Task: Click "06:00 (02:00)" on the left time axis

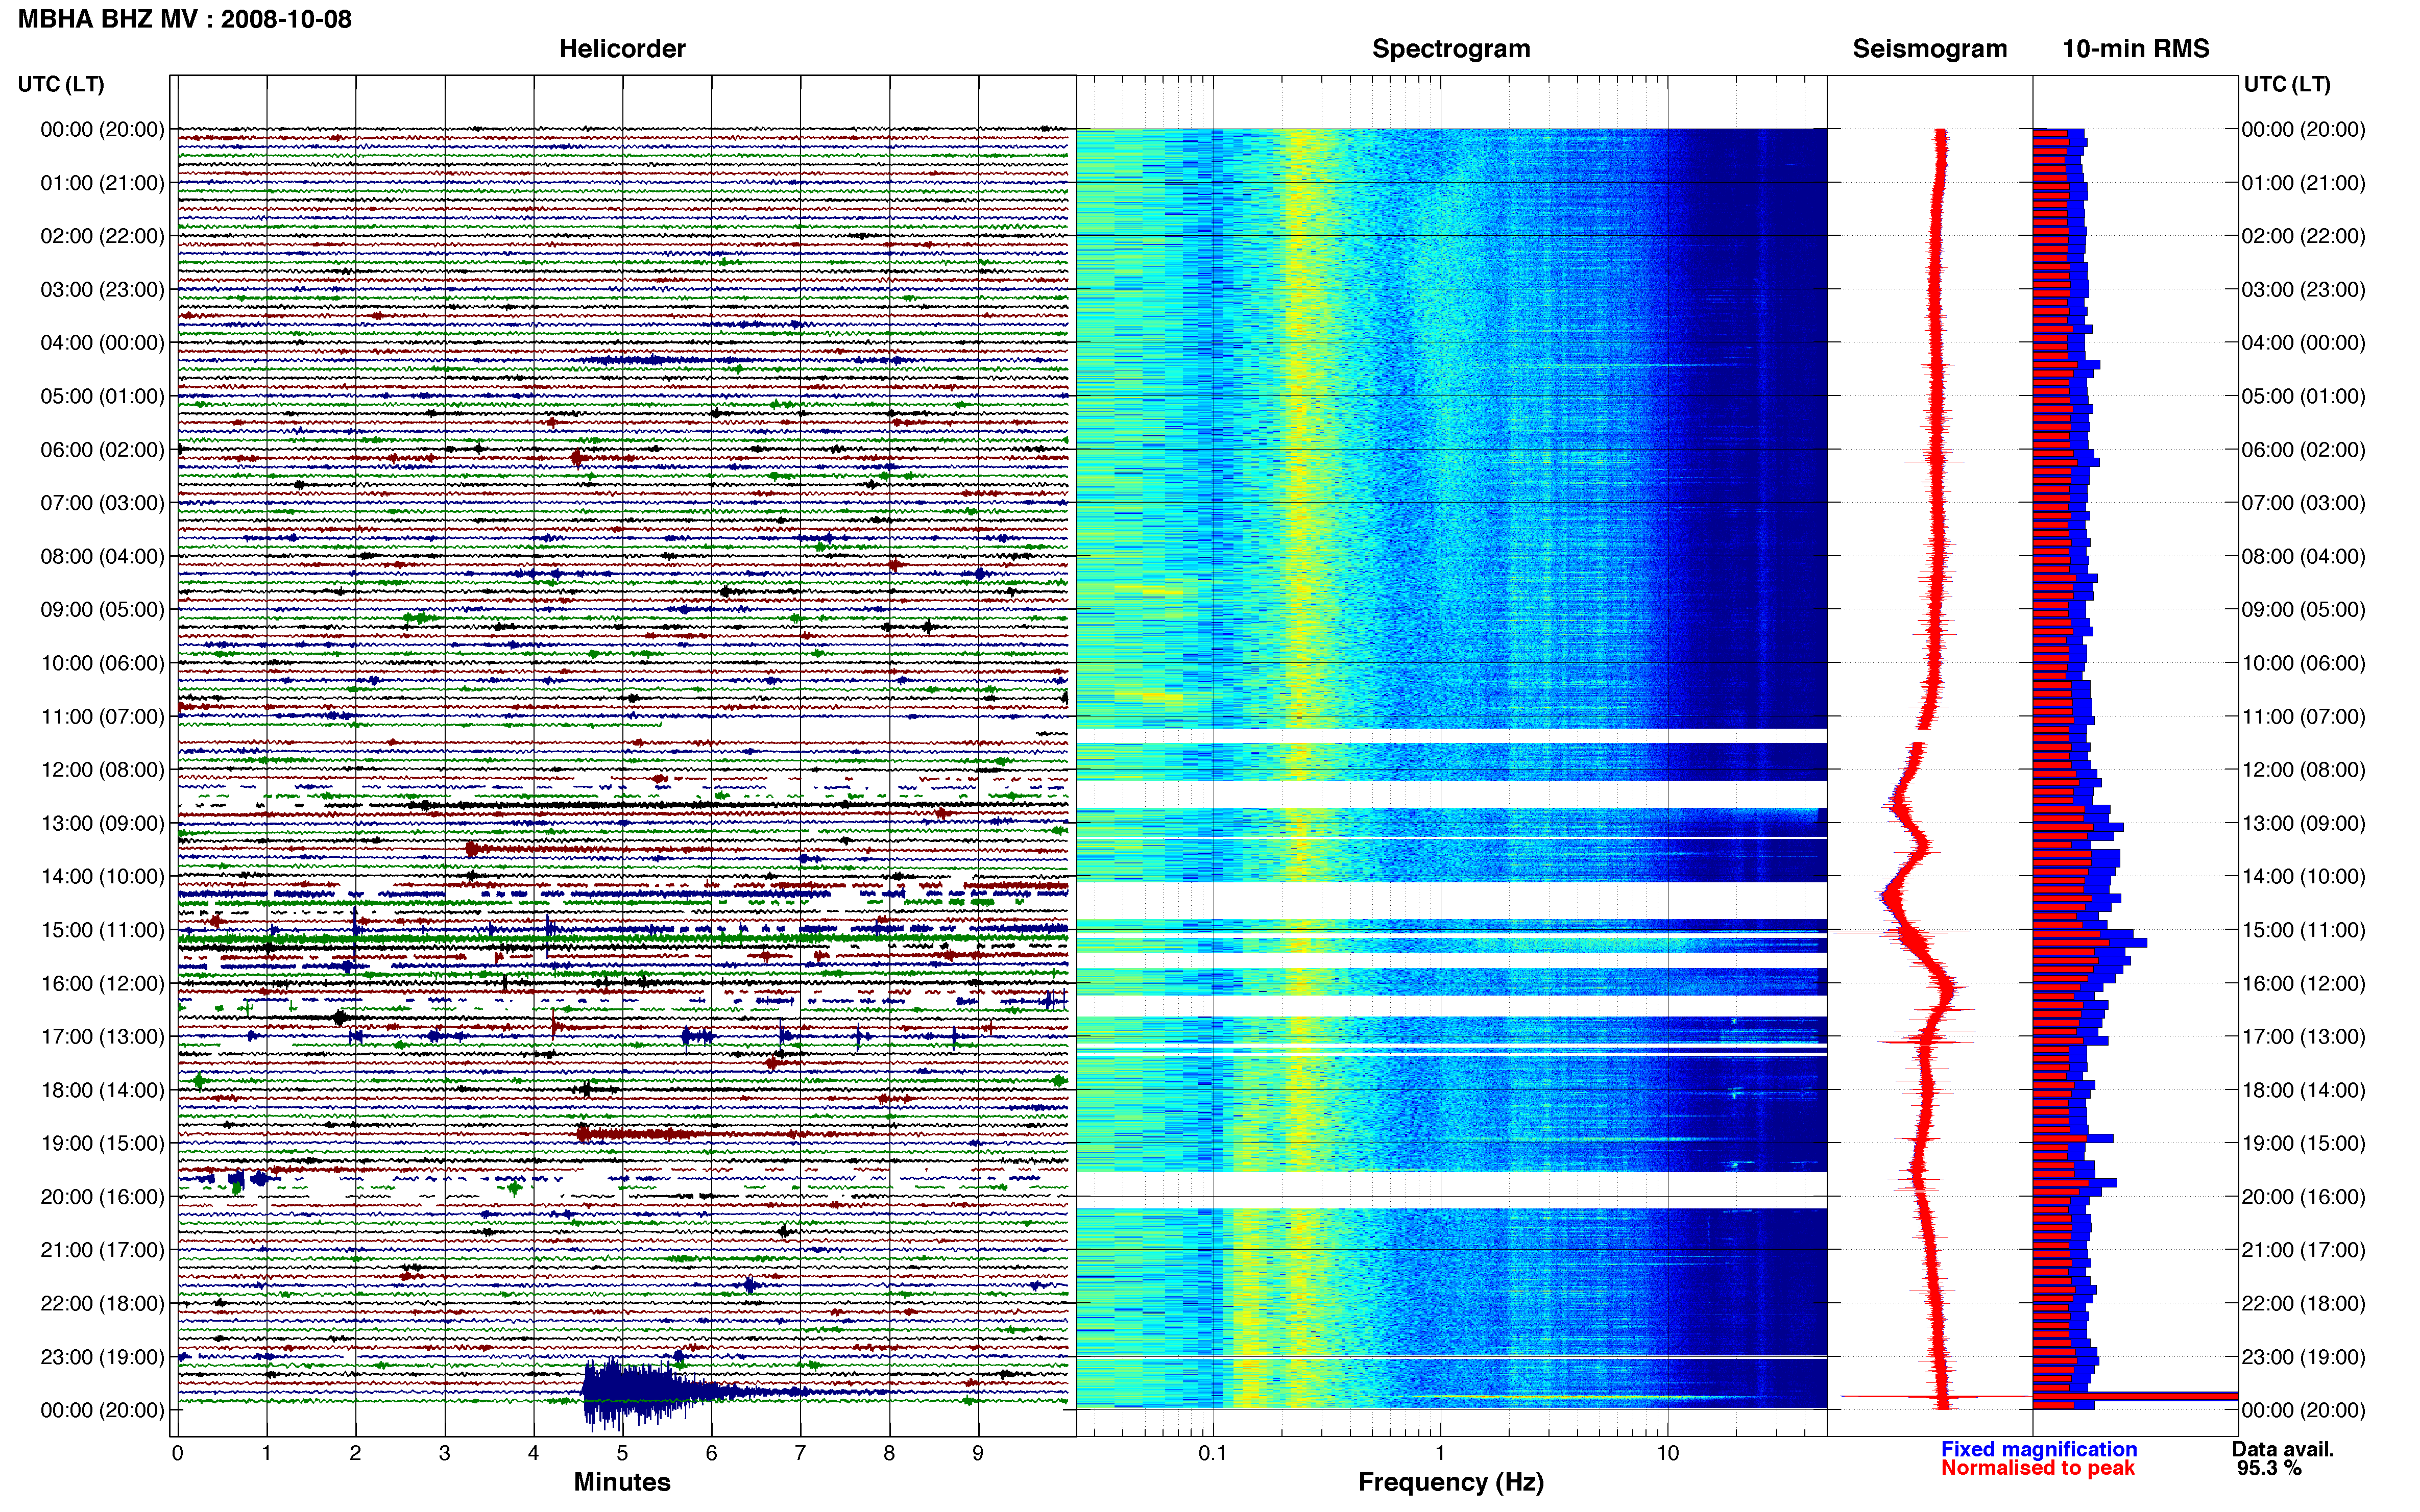Action: 102,450
